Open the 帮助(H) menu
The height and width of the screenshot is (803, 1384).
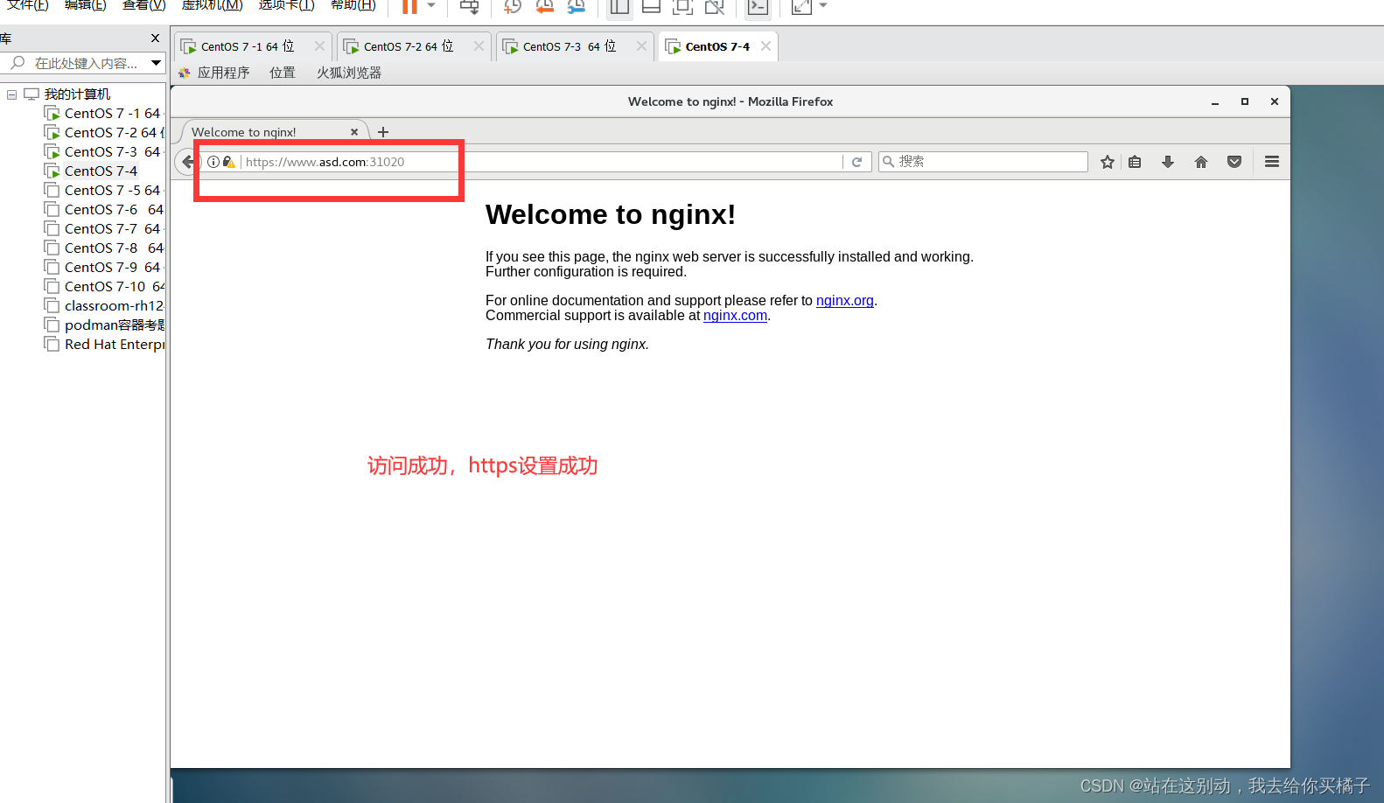(353, 5)
